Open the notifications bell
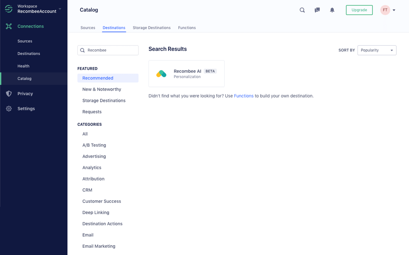 332,10
